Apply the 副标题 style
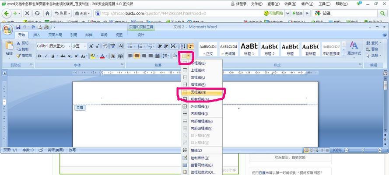Image resolution: width=389 pixels, height=175 pixels. (311, 49)
